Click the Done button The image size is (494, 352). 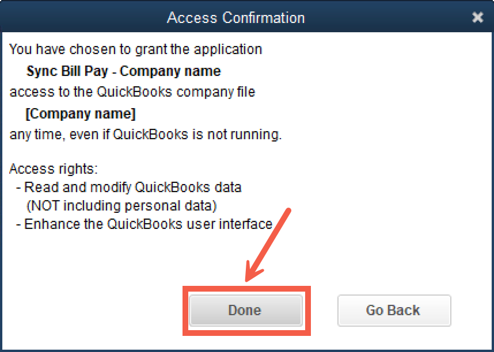(245, 311)
